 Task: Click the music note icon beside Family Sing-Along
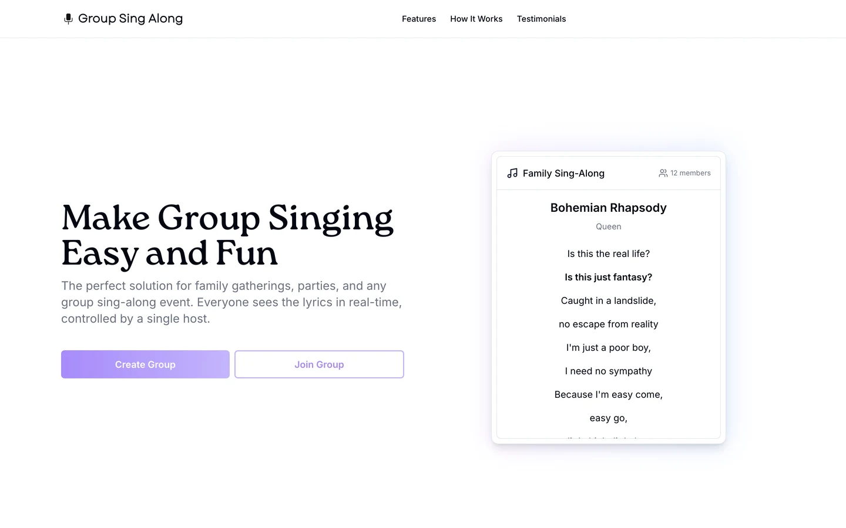512,173
